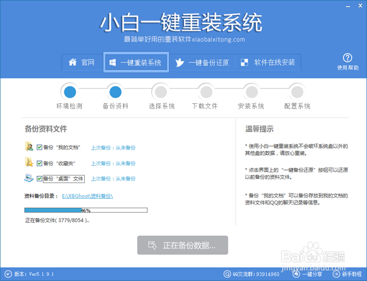Close the 小白一键重装系统 window
Screen dimensions: 367x281
tap(360, 6)
